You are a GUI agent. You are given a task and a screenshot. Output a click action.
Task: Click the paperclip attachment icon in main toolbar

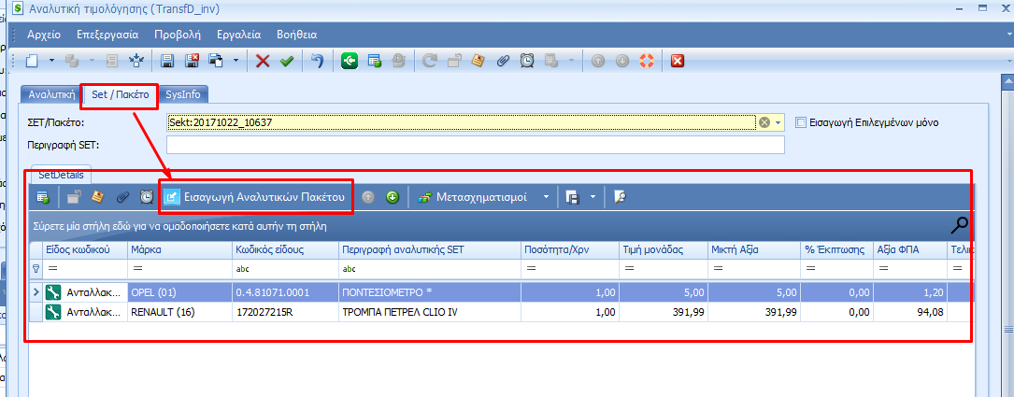503,61
